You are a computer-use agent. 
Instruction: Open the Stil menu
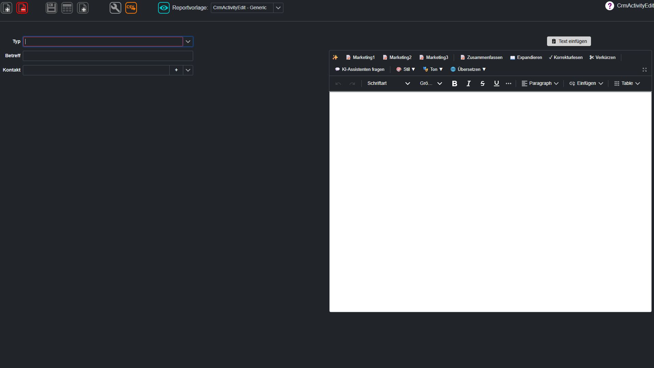[406, 69]
